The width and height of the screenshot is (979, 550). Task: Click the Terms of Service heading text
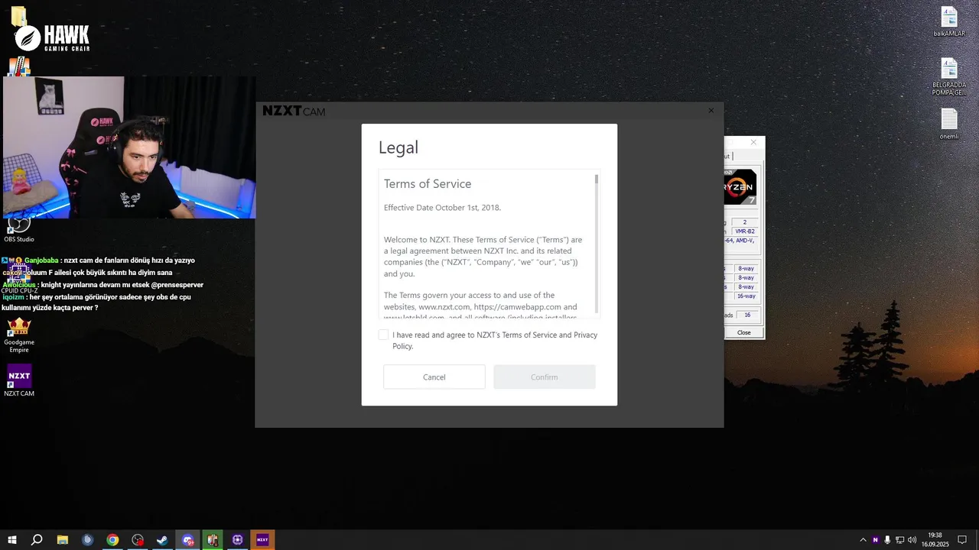[x=428, y=184]
